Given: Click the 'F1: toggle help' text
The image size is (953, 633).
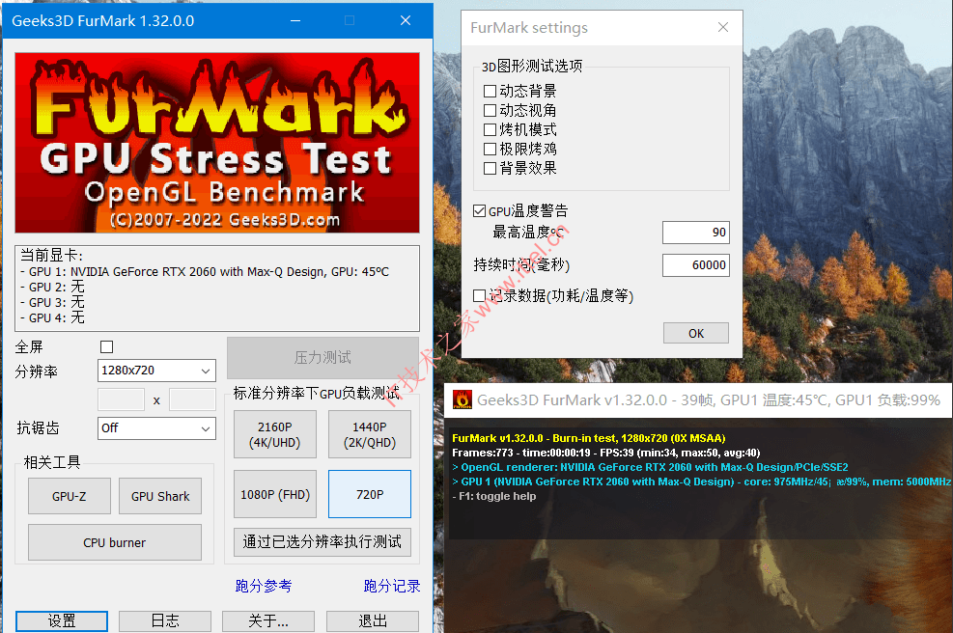Looking at the screenshot, I should (494, 496).
